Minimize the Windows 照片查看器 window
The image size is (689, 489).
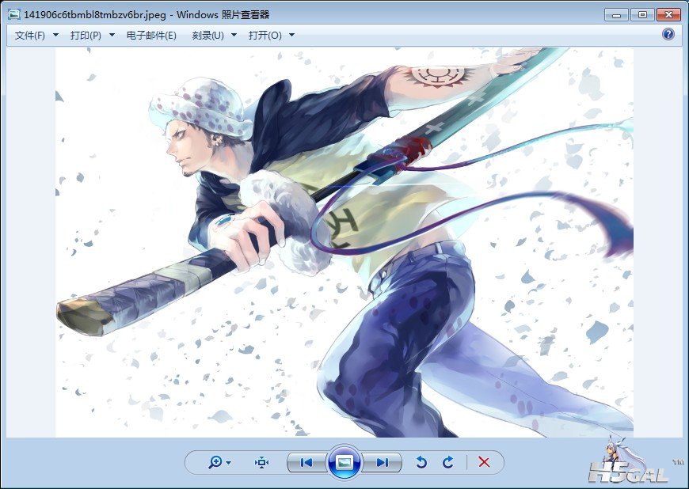coord(616,14)
